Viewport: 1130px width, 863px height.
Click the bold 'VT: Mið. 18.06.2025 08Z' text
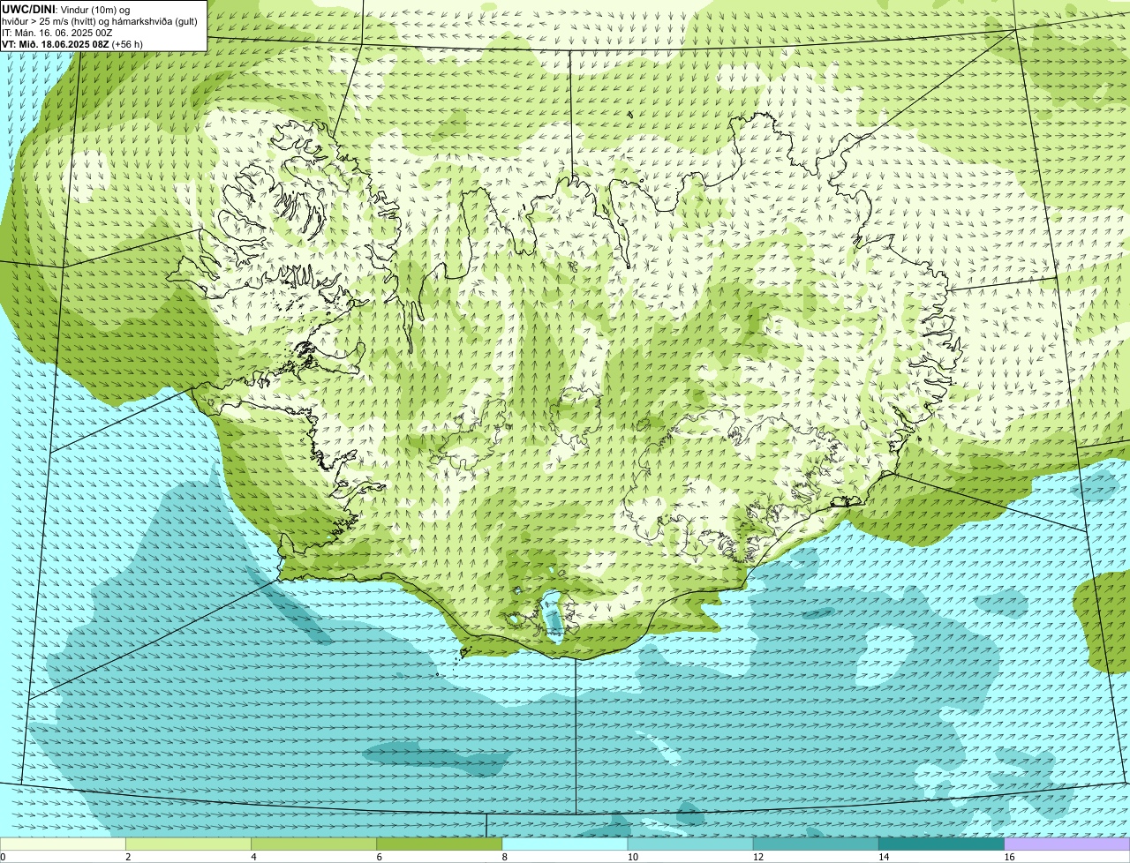[x=55, y=43]
